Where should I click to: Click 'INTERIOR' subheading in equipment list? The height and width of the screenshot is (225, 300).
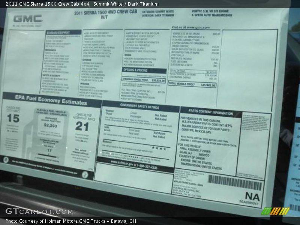85,84
